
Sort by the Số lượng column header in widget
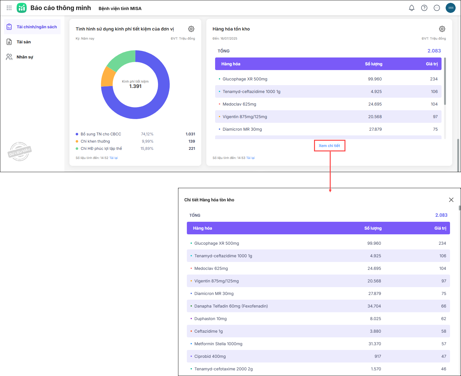pyautogui.click(x=373, y=64)
